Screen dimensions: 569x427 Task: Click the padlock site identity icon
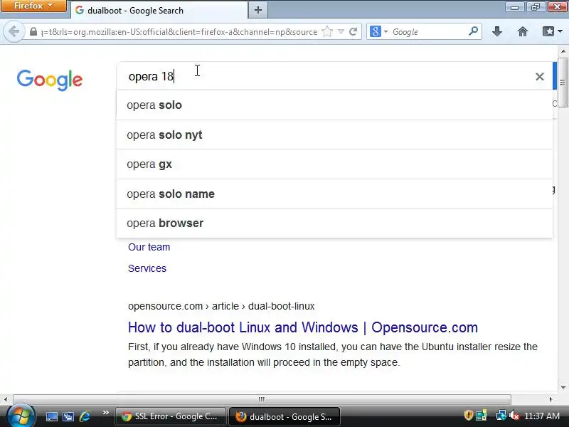pyautogui.click(x=33, y=32)
